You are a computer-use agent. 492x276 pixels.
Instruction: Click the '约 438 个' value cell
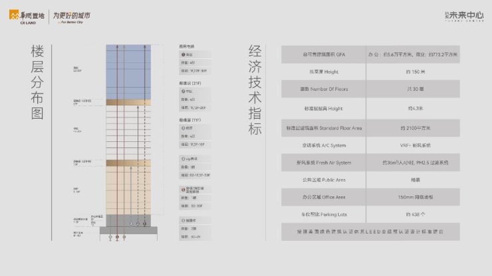click(x=413, y=214)
